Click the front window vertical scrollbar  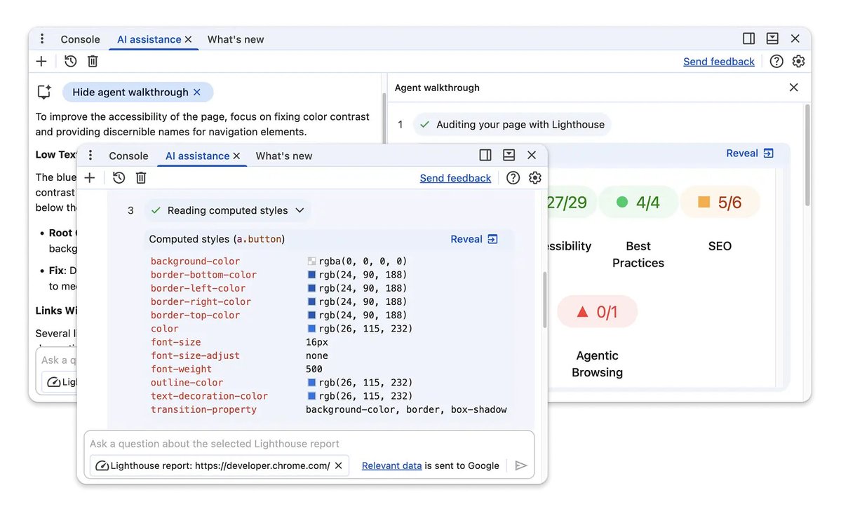[x=544, y=300]
